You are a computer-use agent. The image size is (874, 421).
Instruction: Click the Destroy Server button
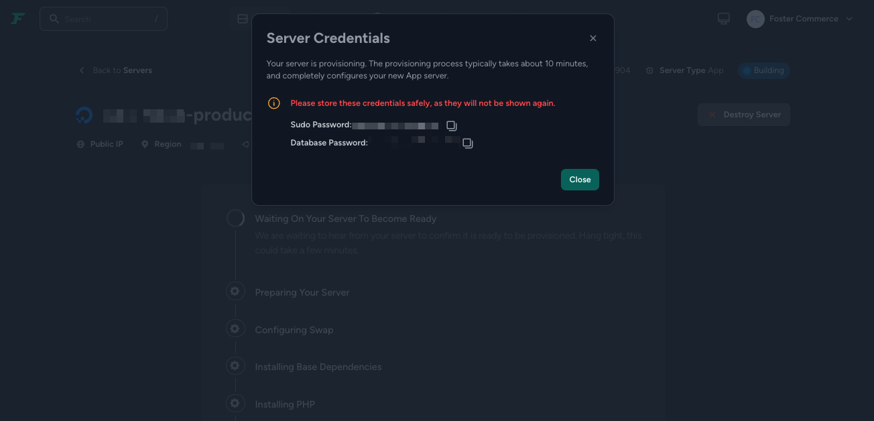(744, 115)
